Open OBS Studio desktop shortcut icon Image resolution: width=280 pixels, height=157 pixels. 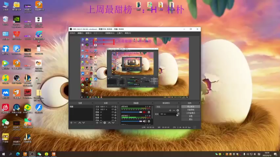click(16, 79)
